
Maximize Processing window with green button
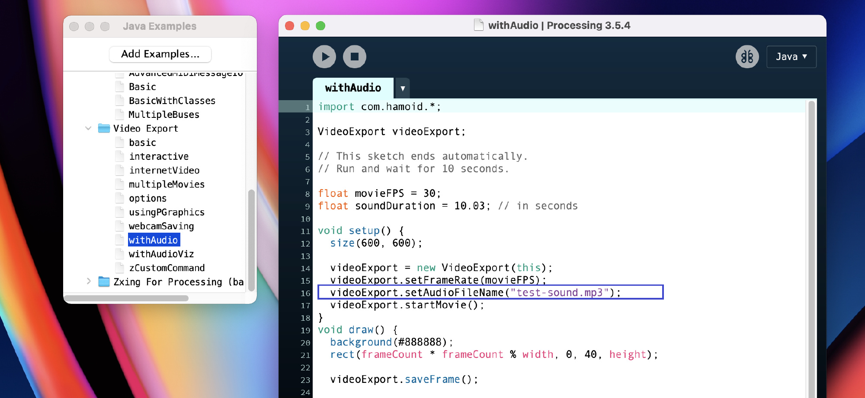point(320,26)
